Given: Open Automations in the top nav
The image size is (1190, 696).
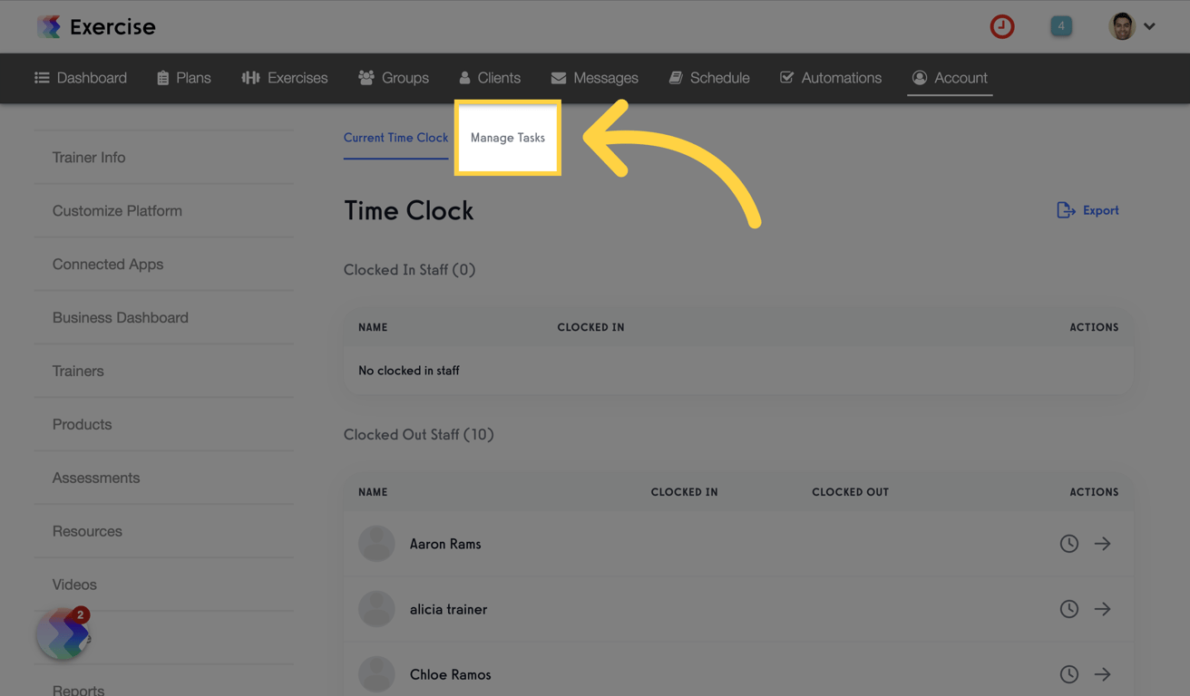Looking at the screenshot, I should click(x=831, y=78).
